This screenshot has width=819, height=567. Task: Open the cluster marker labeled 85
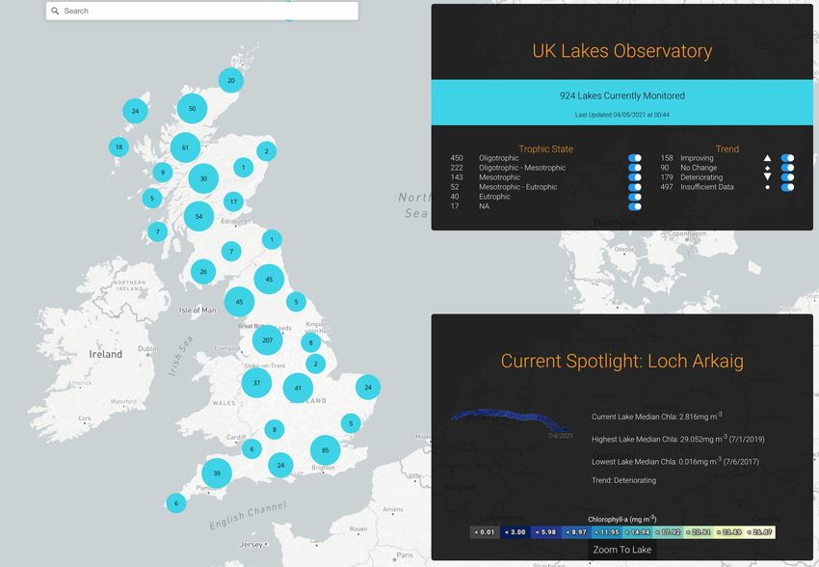coord(326,450)
